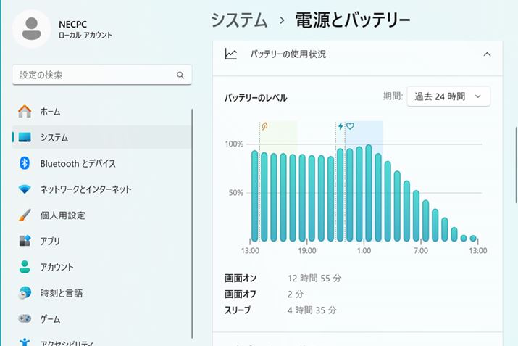Open the 過去 24 時間 period dropdown
Viewport: 518px width, 346px height.
(448, 96)
